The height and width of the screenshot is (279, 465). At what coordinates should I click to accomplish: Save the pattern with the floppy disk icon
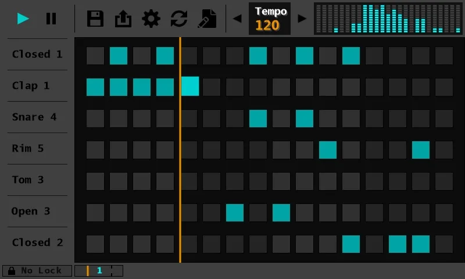[x=95, y=19]
